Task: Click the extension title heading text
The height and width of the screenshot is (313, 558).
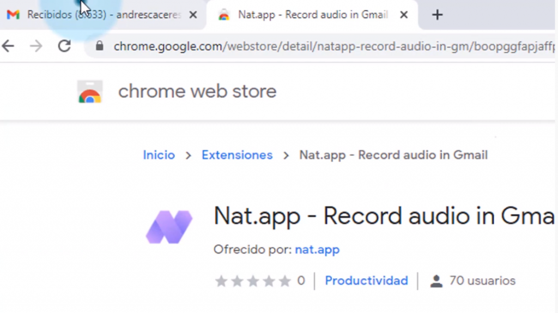Action: pos(384,216)
